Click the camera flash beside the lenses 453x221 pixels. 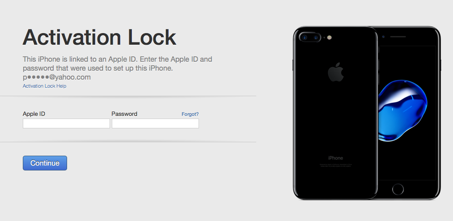coord(329,37)
